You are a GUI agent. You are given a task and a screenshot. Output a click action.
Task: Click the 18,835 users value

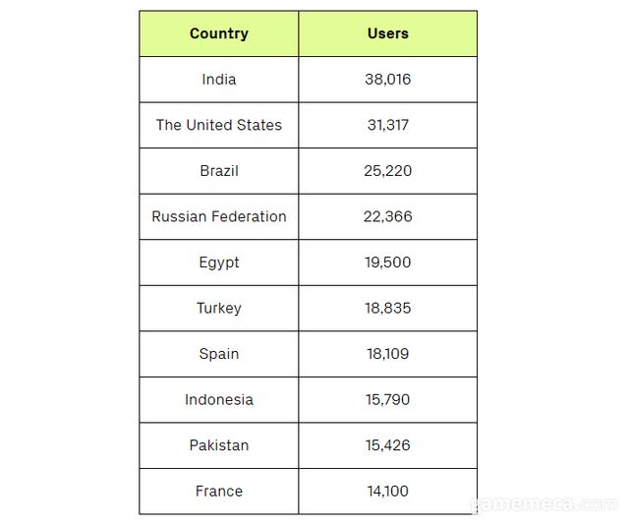pyautogui.click(x=387, y=308)
